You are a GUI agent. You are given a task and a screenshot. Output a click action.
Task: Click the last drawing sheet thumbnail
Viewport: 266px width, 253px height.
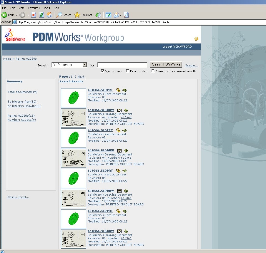[x=74, y=239]
